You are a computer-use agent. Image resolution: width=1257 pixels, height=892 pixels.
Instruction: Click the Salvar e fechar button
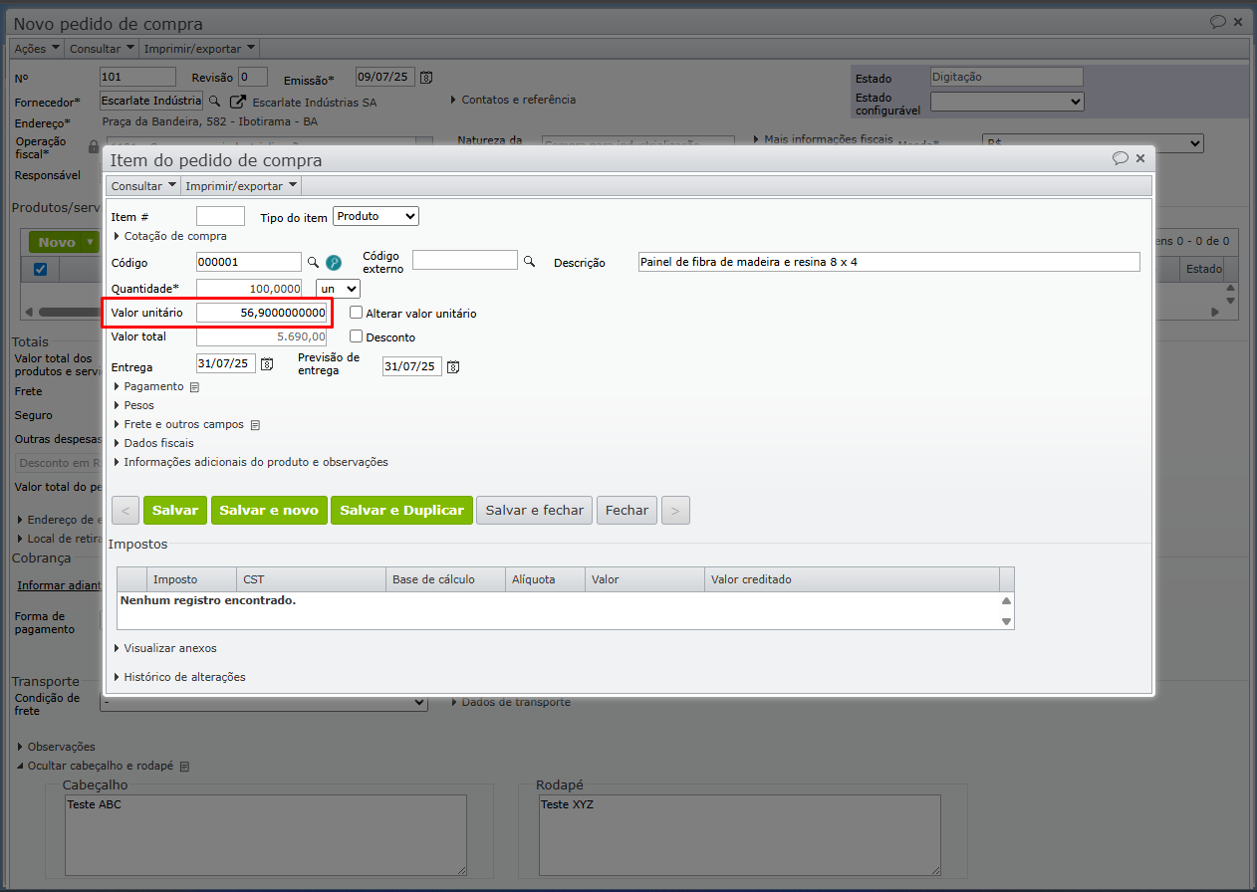pos(534,511)
